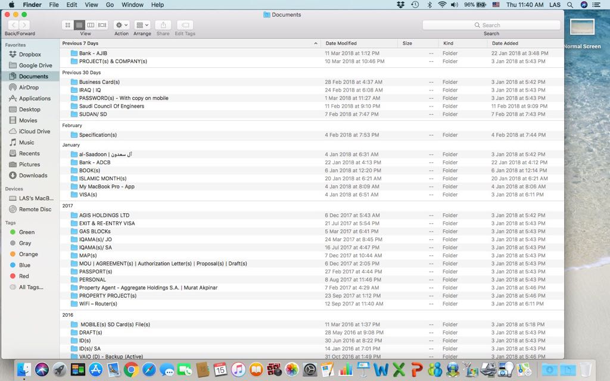Click the Finder search field

[491, 25]
